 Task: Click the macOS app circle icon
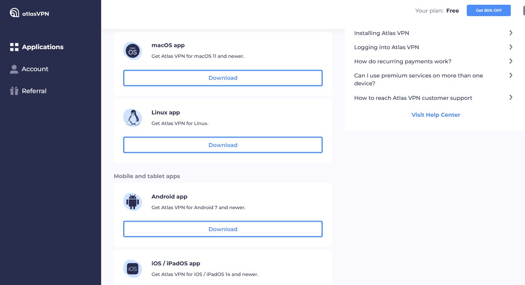coord(133,51)
